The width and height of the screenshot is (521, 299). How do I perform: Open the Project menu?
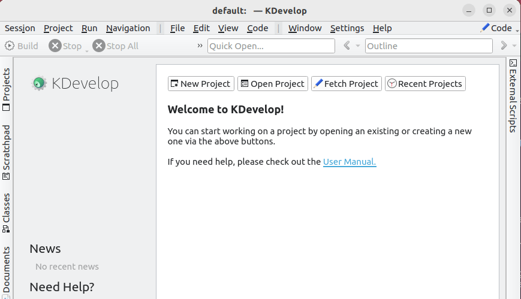[x=58, y=28]
